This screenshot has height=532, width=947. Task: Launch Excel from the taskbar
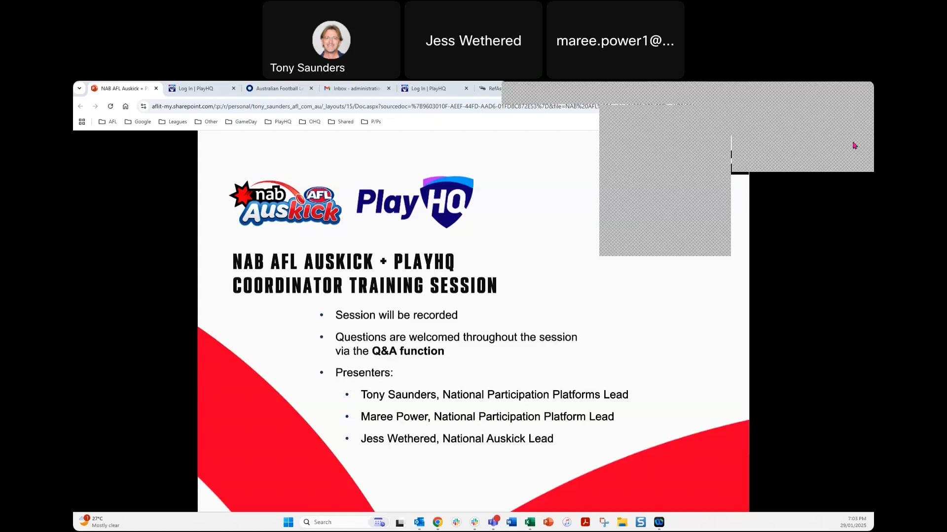(x=530, y=522)
